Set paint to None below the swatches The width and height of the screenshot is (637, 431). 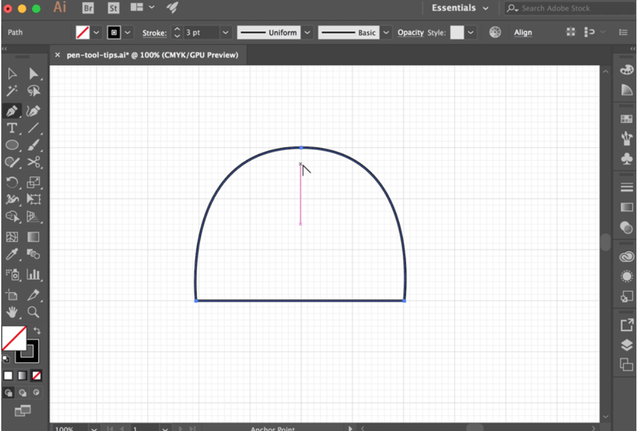35,376
